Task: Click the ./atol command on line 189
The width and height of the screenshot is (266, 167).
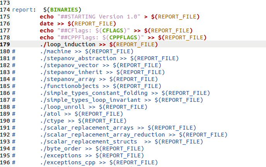Action: click(50, 114)
